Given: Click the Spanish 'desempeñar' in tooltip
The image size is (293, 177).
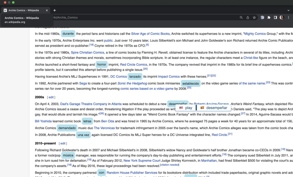Looking at the screenshot, I should [214, 108].
